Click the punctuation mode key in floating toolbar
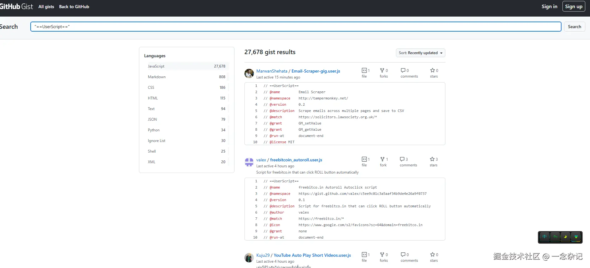This screenshot has height=268, width=590. coord(555,237)
